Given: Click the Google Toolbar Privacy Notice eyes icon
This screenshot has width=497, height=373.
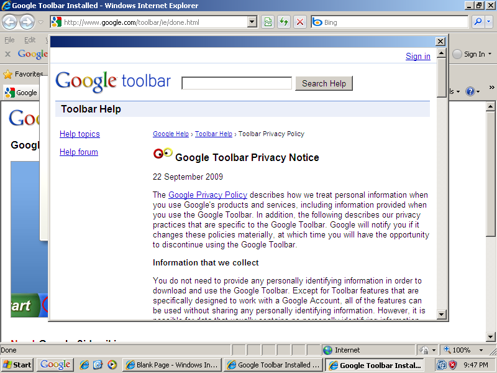Looking at the screenshot, I should point(163,154).
